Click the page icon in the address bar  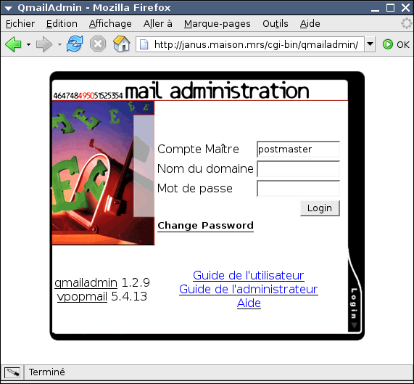[x=144, y=44]
